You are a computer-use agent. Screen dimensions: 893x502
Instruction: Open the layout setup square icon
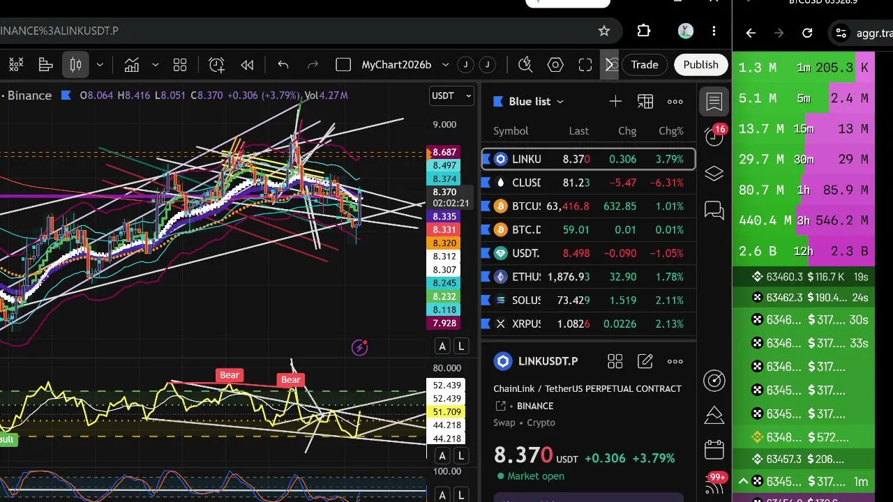[x=343, y=65]
